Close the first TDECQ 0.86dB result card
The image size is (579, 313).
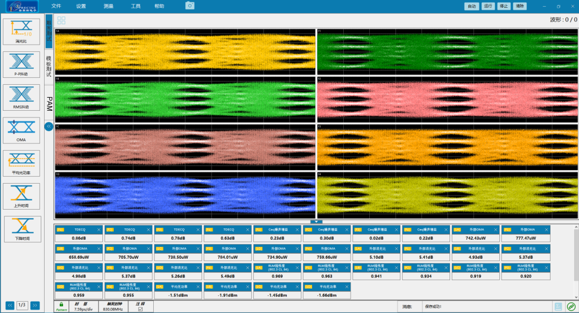click(100, 229)
